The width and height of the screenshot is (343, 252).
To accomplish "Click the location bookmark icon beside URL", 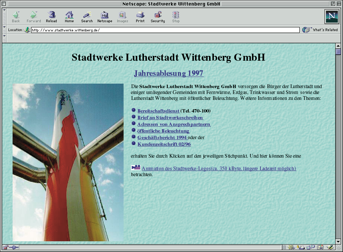I will pyautogui.click(x=27, y=30).
